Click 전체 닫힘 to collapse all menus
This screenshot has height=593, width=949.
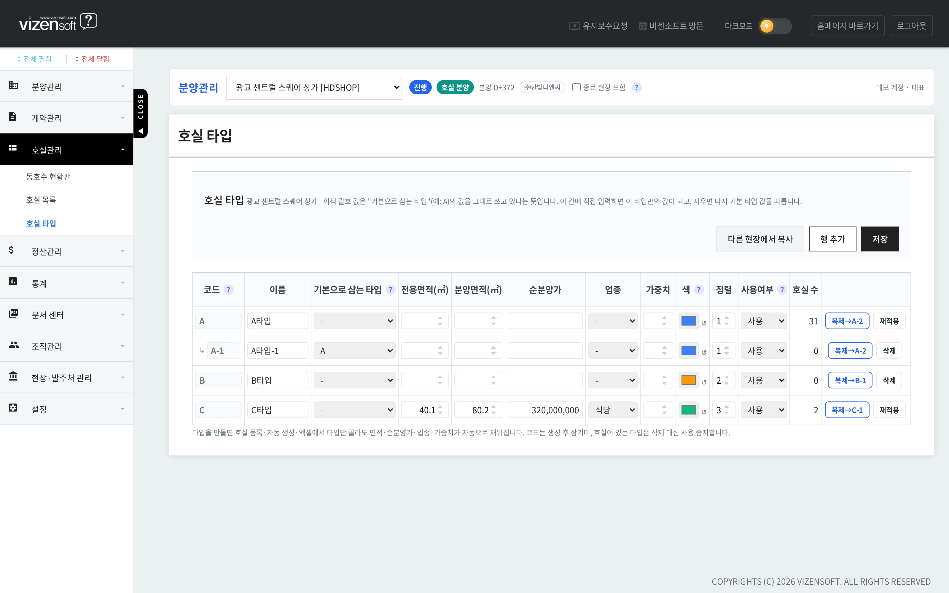click(92, 59)
